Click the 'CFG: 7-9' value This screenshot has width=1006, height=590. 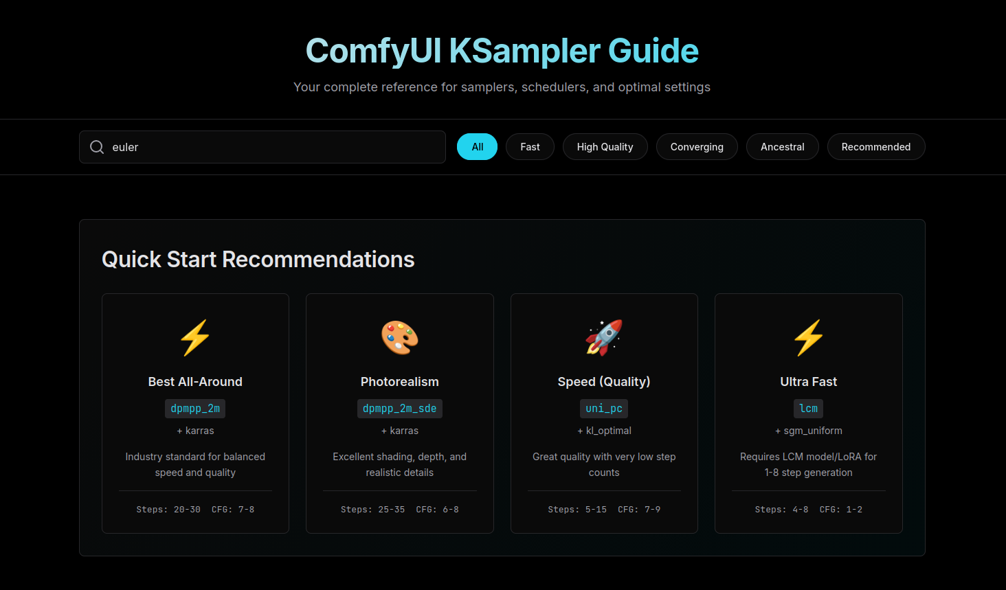coord(639,510)
